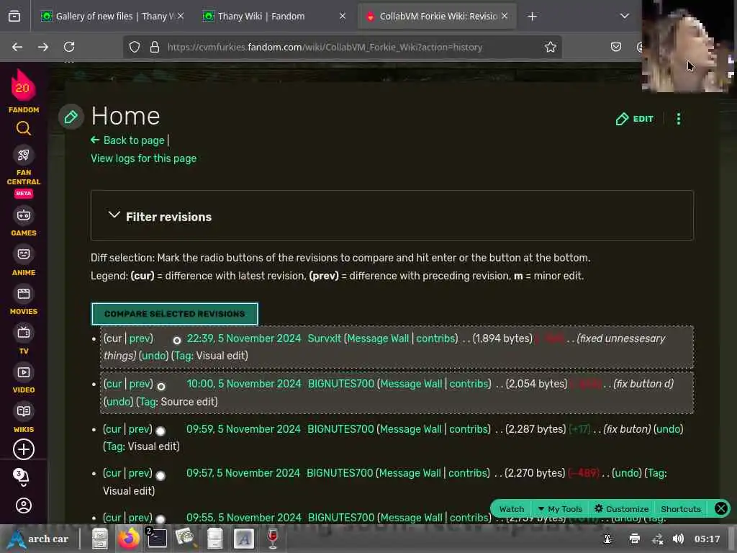Click cur on the 10:00 revision
The image size is (737, 553).
click(114, 384)
